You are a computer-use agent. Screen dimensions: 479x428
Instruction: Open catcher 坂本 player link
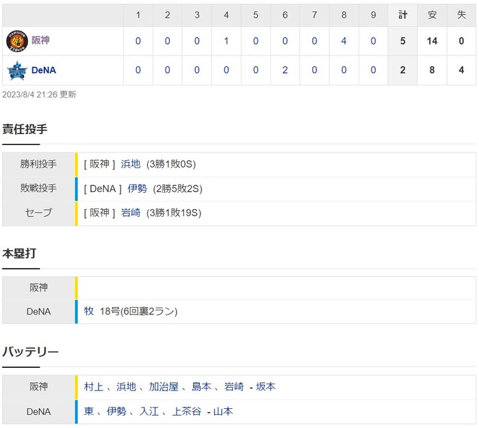(266, 387)
